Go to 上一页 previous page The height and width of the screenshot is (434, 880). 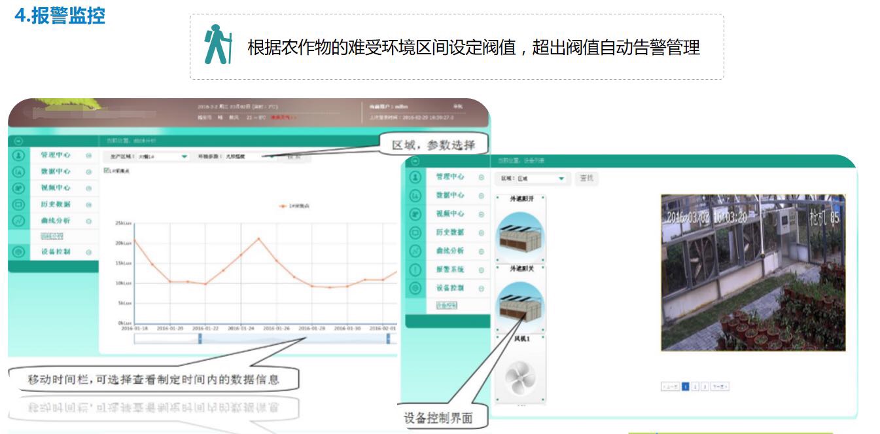(x=671, y=387)
